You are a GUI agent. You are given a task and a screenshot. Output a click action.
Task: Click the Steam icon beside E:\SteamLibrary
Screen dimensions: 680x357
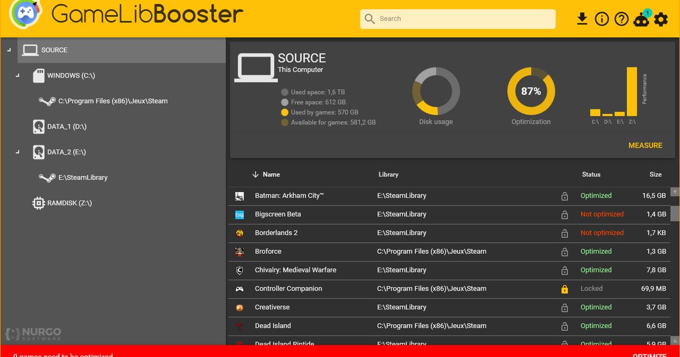(46, 177)
